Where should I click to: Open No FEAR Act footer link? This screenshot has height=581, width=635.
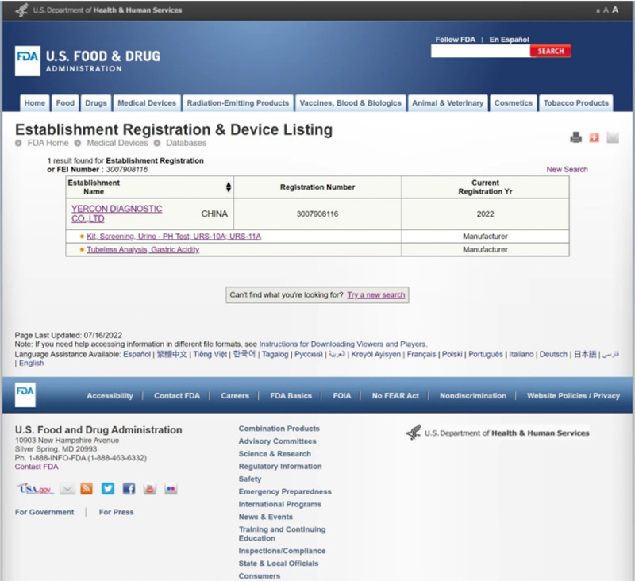click(395, 395)
